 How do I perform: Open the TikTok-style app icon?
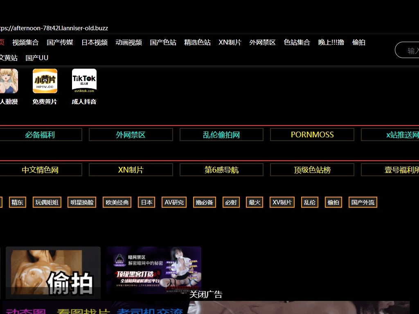click(84, 81)
